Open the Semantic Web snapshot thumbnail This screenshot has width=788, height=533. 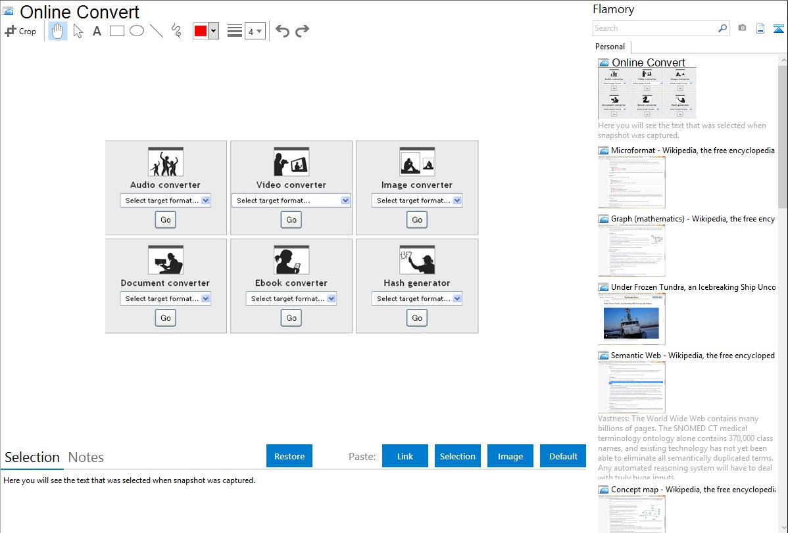tap(631, 386)
